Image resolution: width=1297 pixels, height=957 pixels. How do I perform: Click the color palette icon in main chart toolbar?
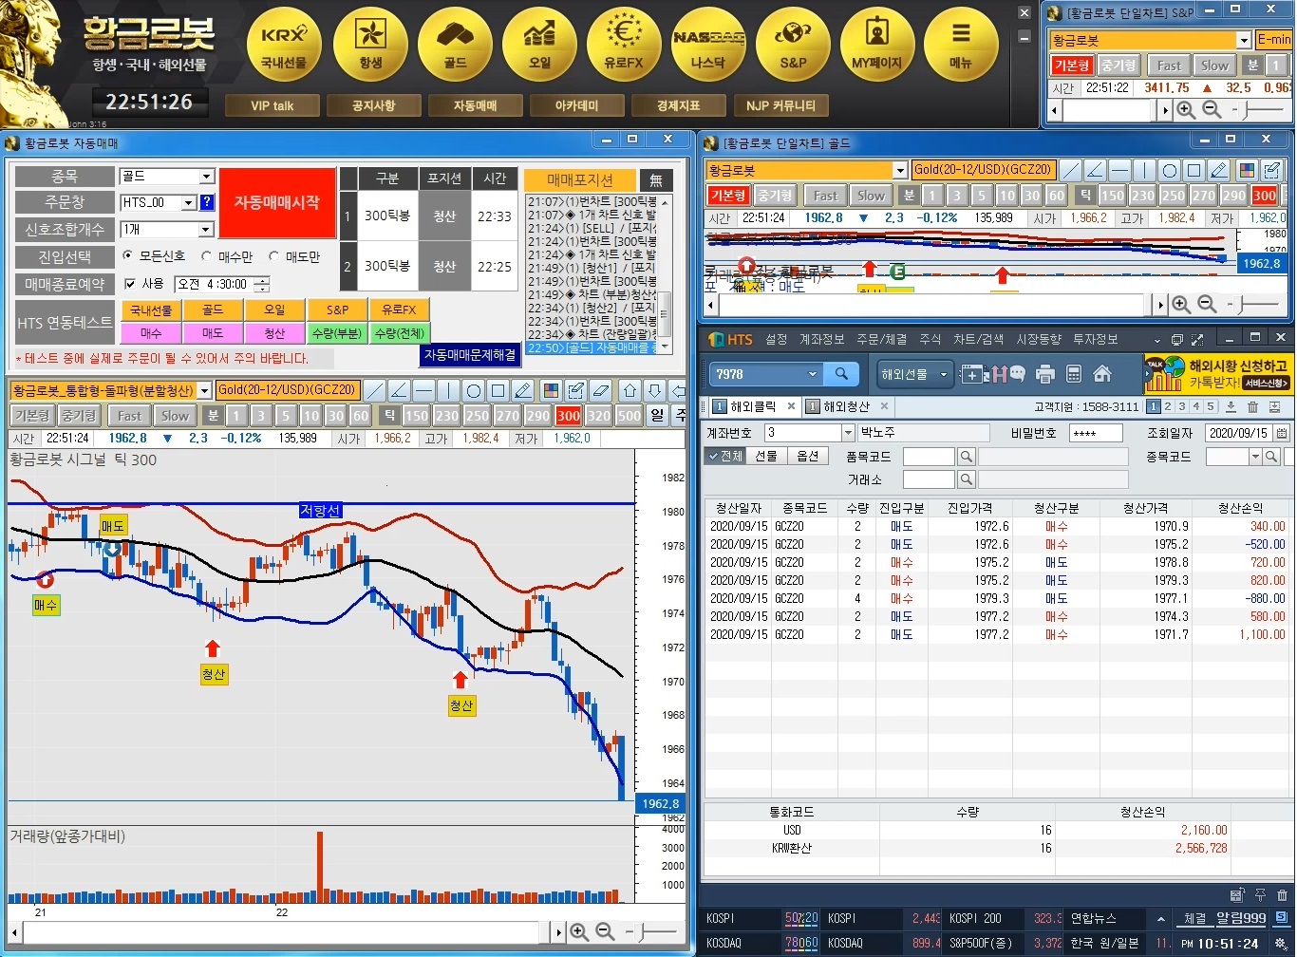coord(551,390)
